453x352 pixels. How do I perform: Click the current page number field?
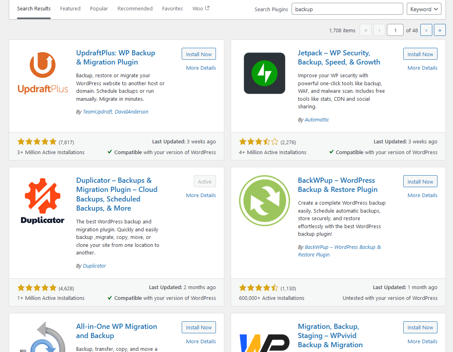pos(395,30)
